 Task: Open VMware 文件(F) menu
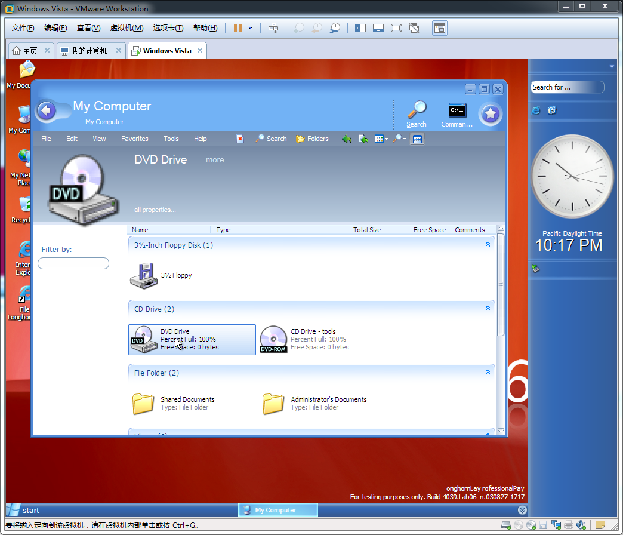23,28
